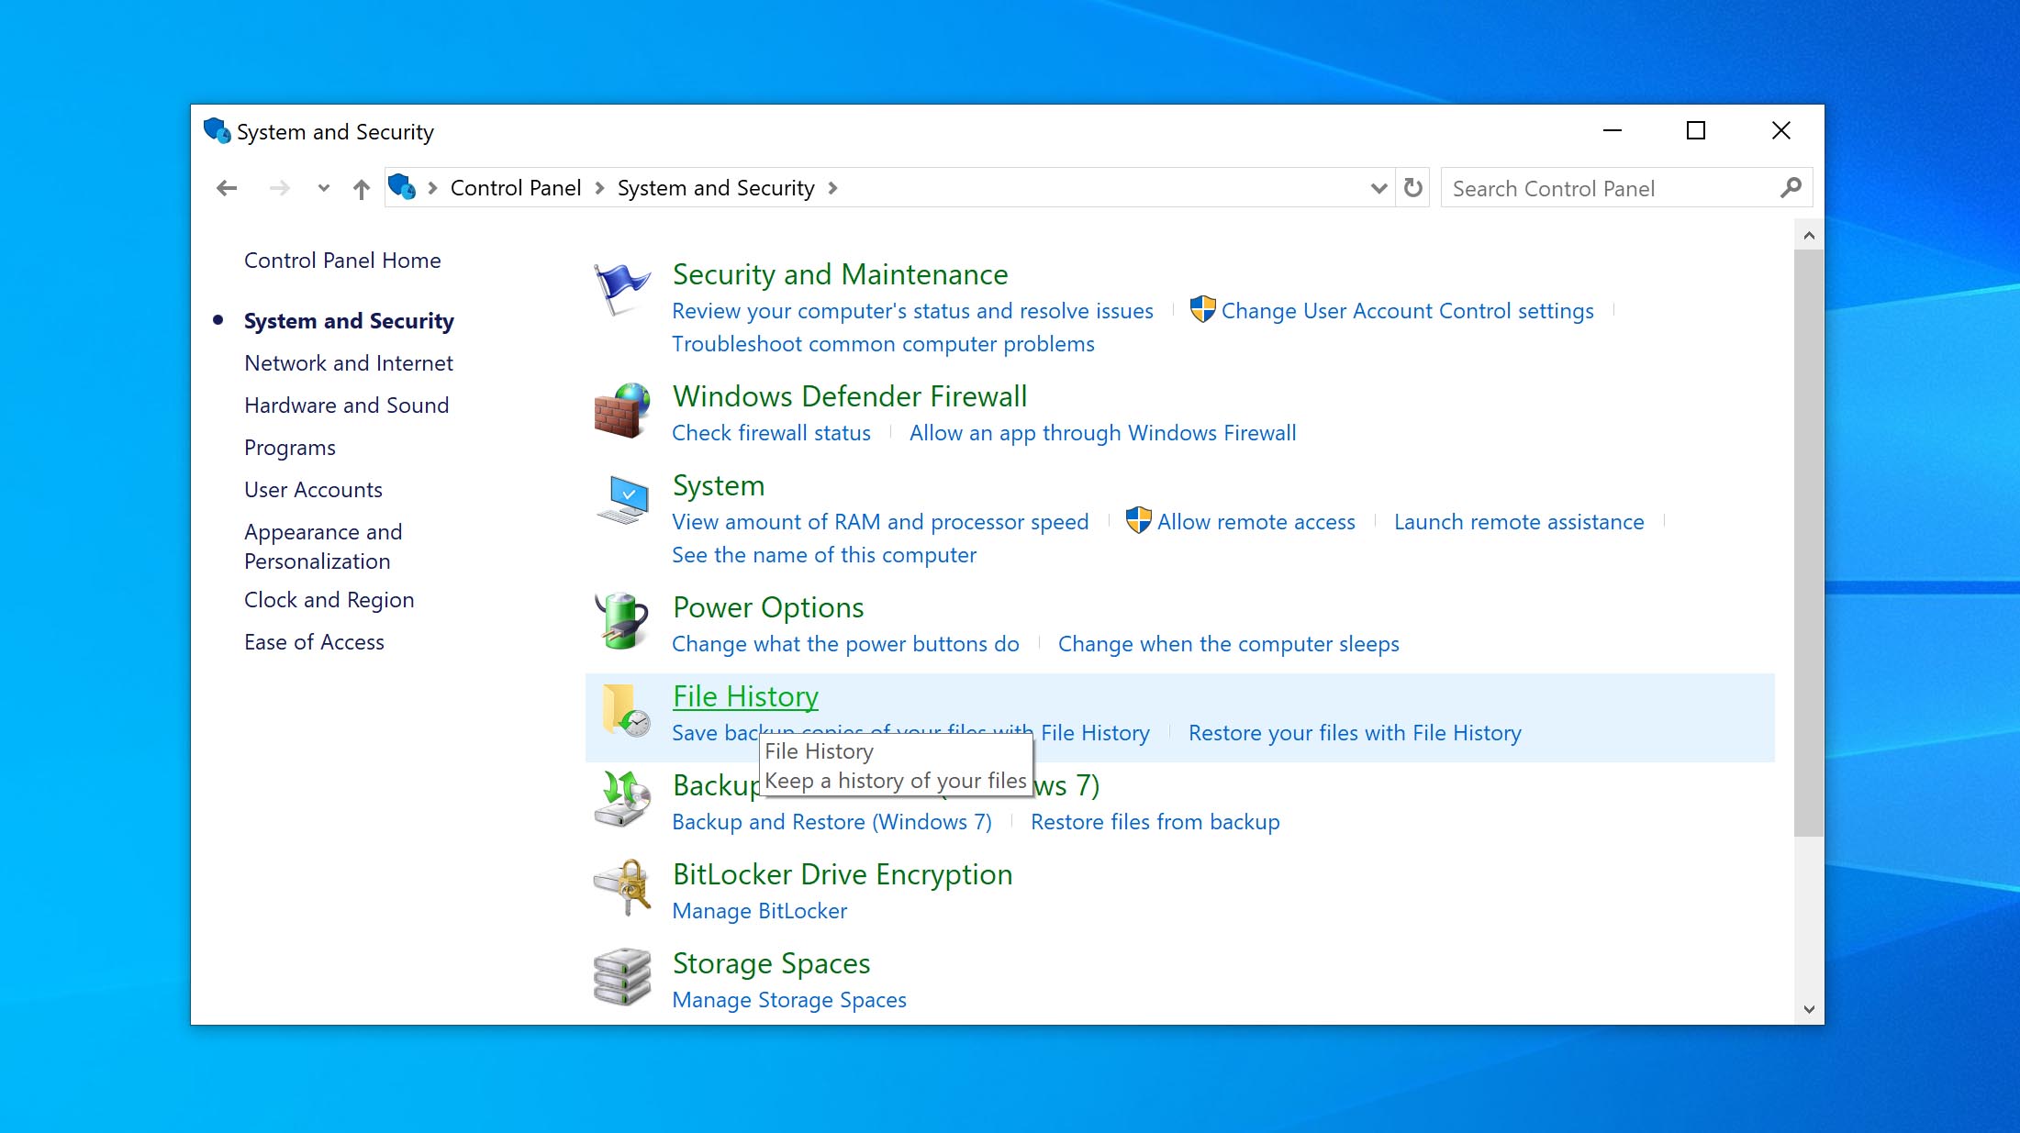
Task: Open Power Options heading
Action: click(x=768, y=607)
